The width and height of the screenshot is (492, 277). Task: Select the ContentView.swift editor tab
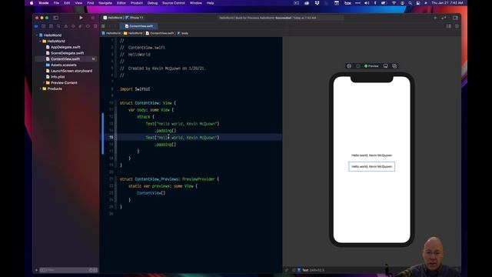pos(139,26)
